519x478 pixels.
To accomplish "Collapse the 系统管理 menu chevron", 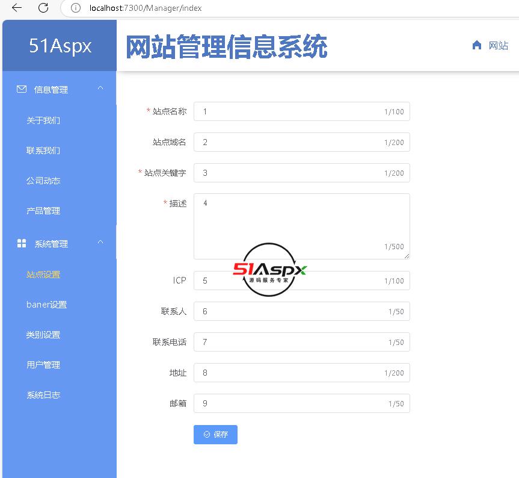I will click(x=100, y=243).
